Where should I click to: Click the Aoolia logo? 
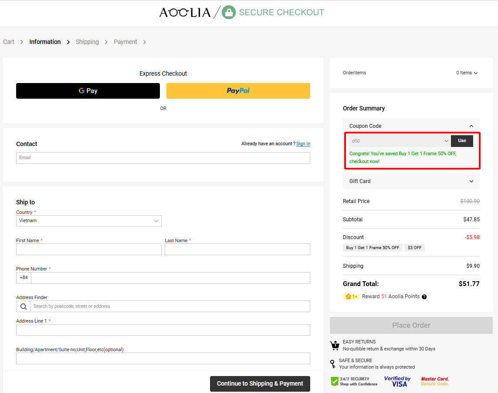(185, 12)
